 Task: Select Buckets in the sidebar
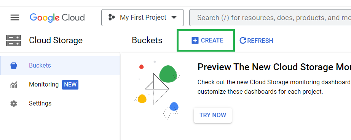click(60, 66)
